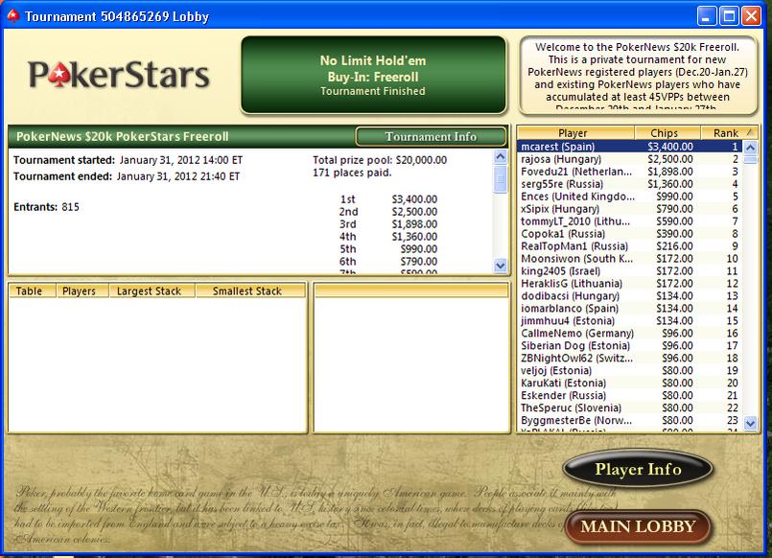This screenshot has width=772, height=558.
Task: Click the PokerNews welcome message box
Action: point(638,76)
